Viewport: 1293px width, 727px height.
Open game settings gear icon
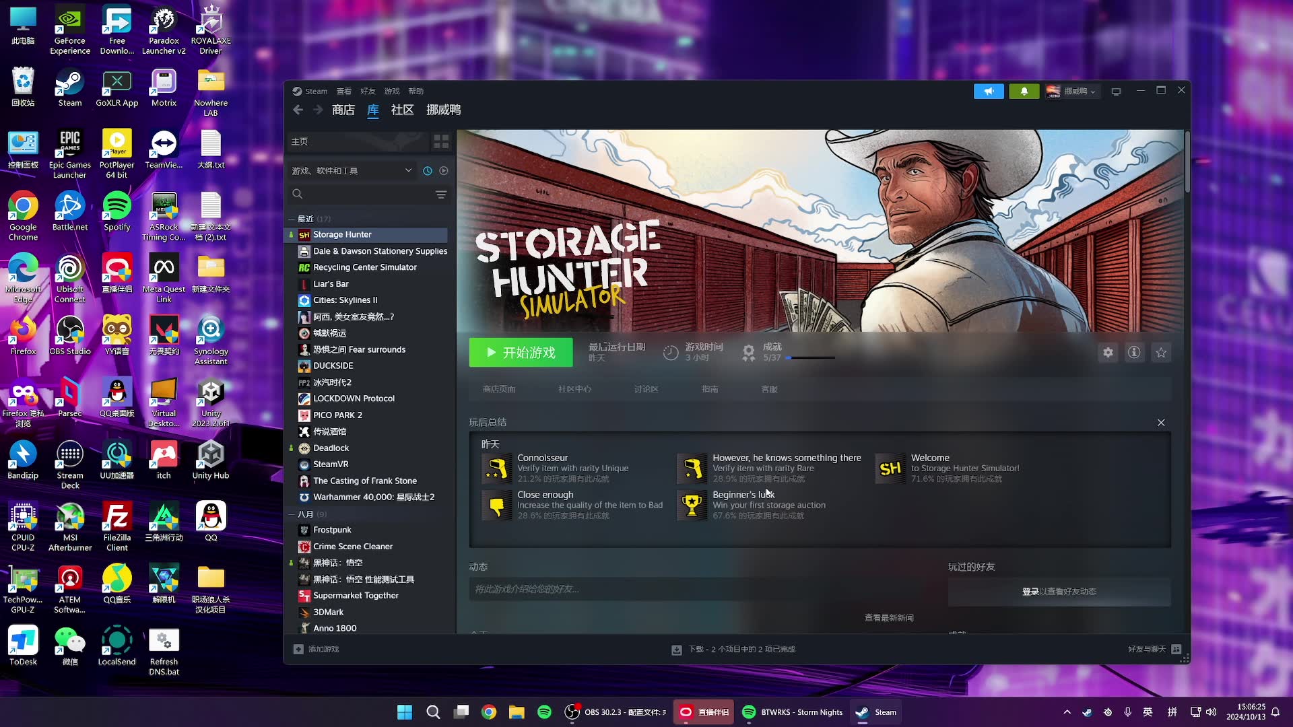point(1108,353)
